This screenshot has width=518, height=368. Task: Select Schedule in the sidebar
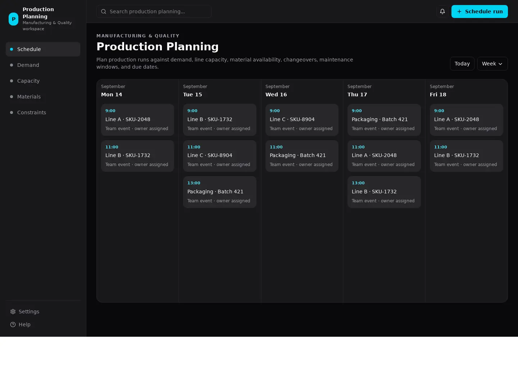pos(43,49)
